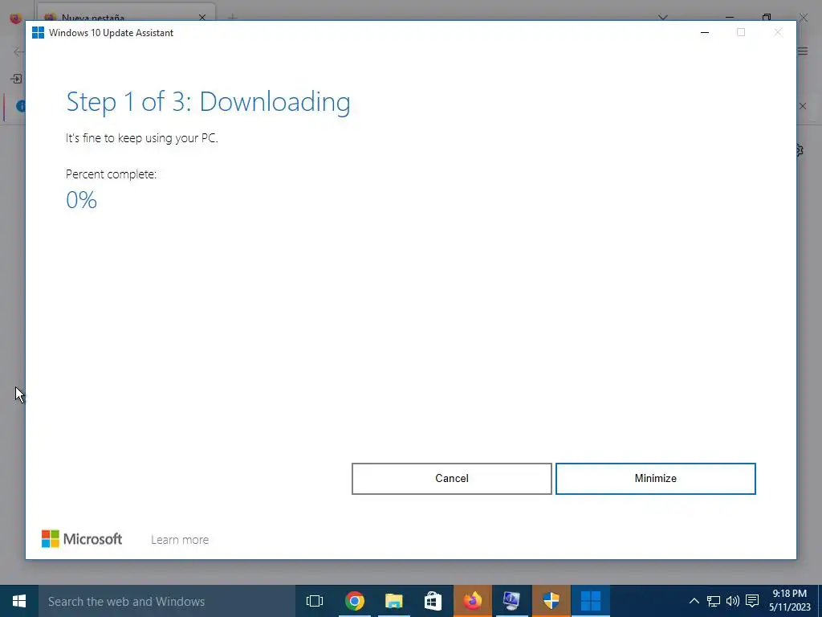Click the Step 1 of 3: Downloading heading

pyautogui.click(x=208, y=102)
